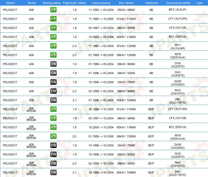Click the ON diesel icon in the 01.1996 DHX row
This screenshot has width=208, height=177.
coord(53,64)
